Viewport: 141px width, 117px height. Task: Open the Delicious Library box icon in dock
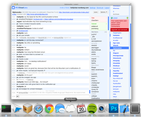click(28, 108)
